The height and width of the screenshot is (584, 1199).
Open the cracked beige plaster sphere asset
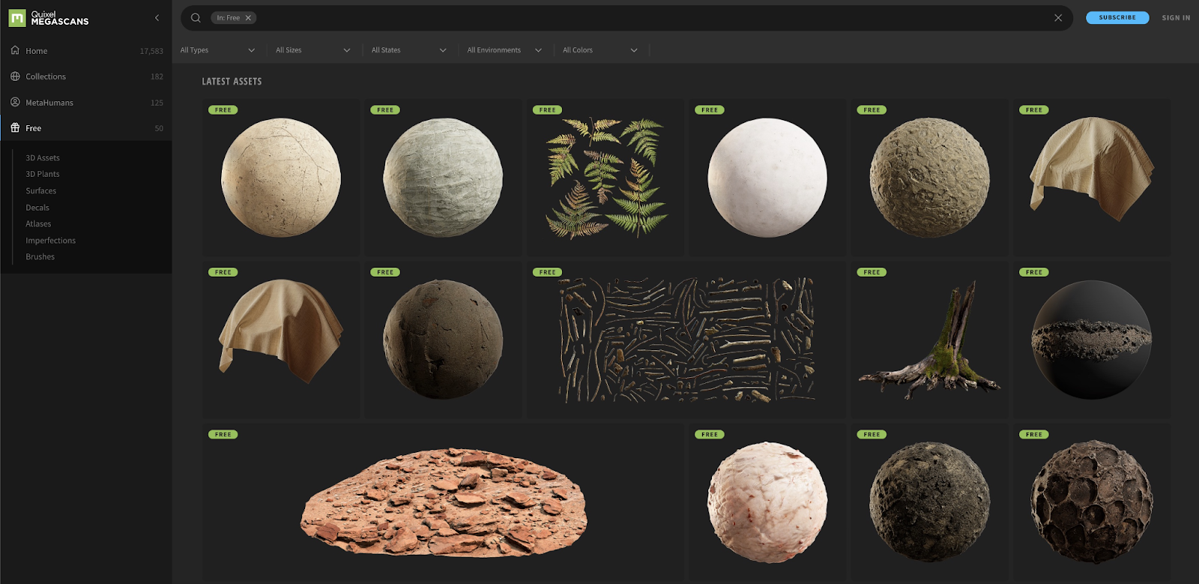281,178
